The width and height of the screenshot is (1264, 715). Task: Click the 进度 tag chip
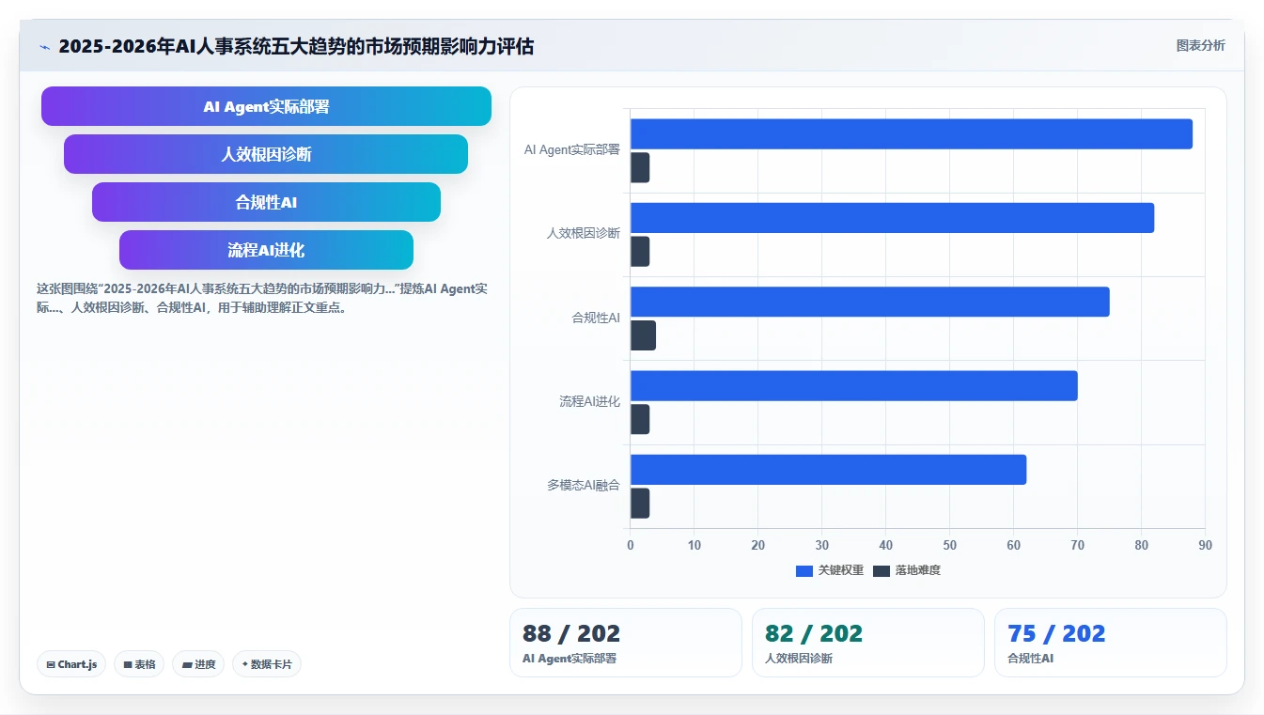point(198,664)
